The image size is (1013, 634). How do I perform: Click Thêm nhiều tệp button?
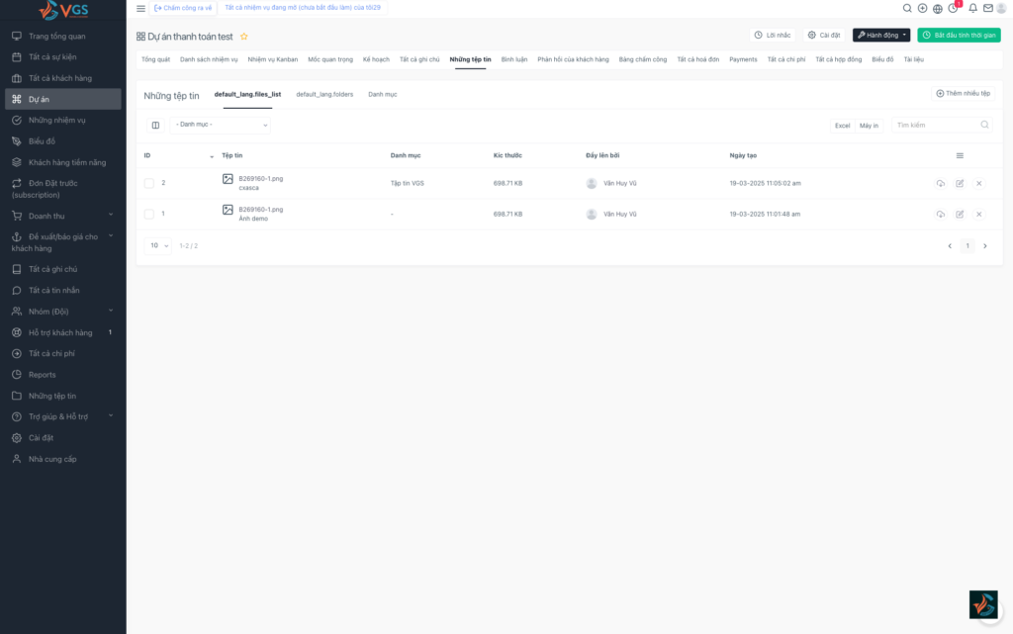[x=963, y=94]
